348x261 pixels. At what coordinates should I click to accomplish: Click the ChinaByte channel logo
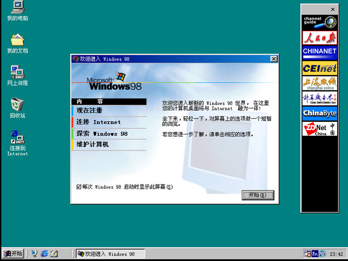click(x=320, y=114)
